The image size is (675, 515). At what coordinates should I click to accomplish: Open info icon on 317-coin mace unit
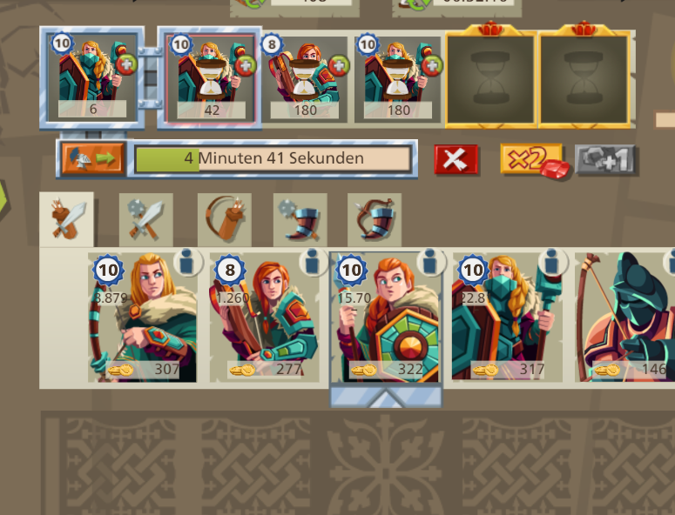(x=552, y=261)
